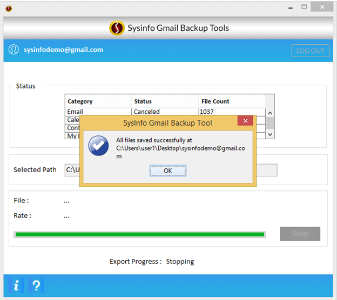Viewport: 337px width, 300px height.
Task: Click the user account avatar icon
Action: pyautogui.click(x=14, y=50)
